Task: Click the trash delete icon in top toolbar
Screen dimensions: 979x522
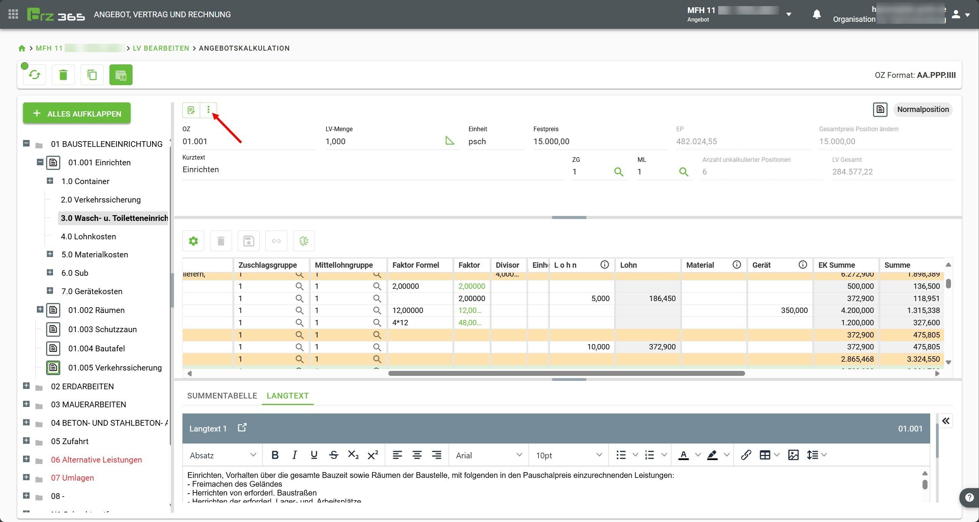Action: (63, 75)
